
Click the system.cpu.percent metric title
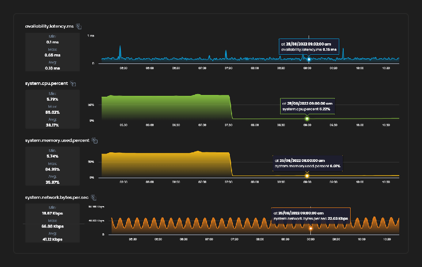[46, 84]
